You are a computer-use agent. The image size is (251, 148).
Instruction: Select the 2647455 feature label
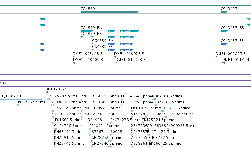[139, 138]
